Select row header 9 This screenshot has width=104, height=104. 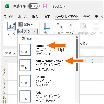(4, 93)
